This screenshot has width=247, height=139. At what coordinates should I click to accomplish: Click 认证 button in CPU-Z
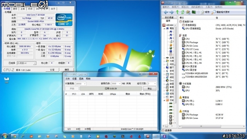(x=52, y=69)
